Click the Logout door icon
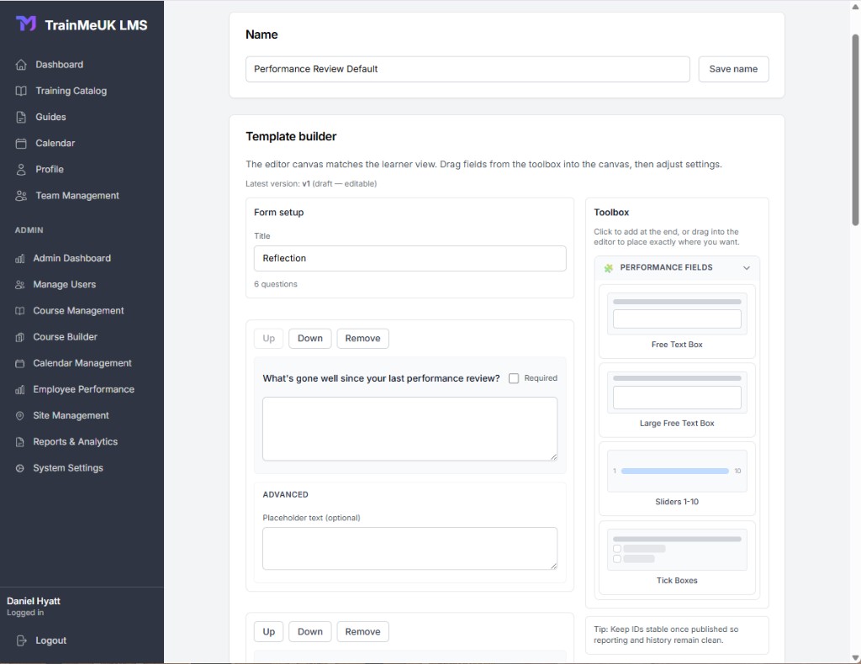Viewport: 861px width, 664px height. coord(21,640)
